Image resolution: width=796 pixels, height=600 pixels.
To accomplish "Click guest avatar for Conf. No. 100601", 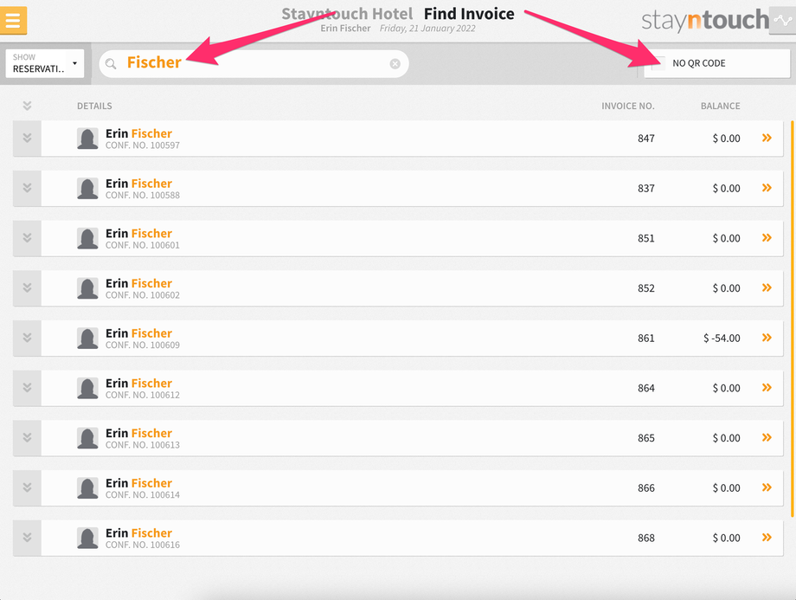I will click(87, 238).
